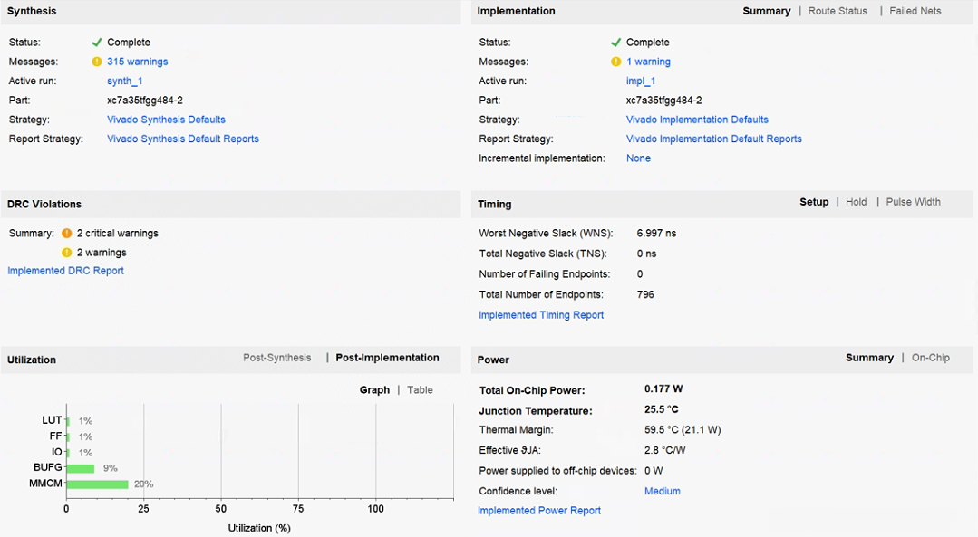Open the synth_1 active run
The width and height of the screenshot is (978, 537).
(x=124, y=82)
